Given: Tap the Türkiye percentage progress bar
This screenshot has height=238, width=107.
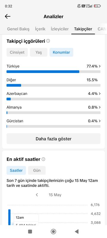Looking at the screenshot, I should (53, 72).
